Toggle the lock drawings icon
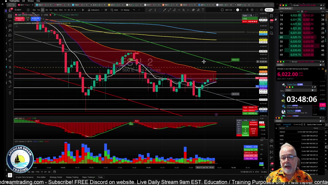 (10, 77)
